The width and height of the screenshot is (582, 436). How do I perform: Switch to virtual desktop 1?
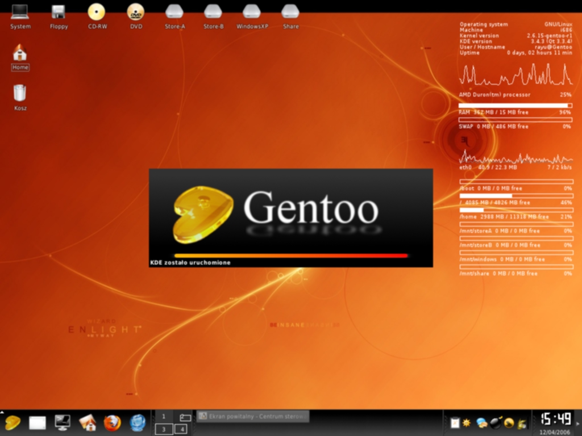(x=163, y=417)
